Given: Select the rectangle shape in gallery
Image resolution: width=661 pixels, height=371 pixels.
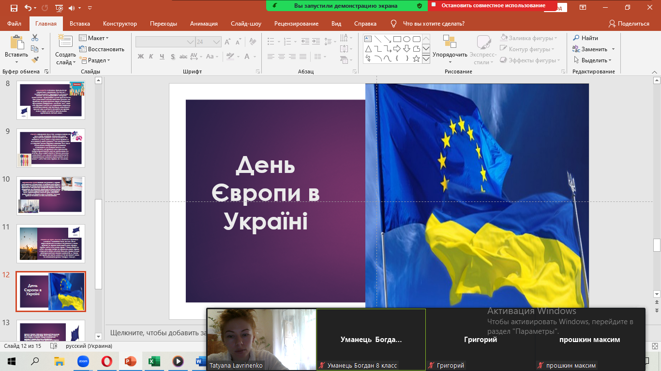Looking at the screenshot, I should pyautogui.click(x=397, y=39).
